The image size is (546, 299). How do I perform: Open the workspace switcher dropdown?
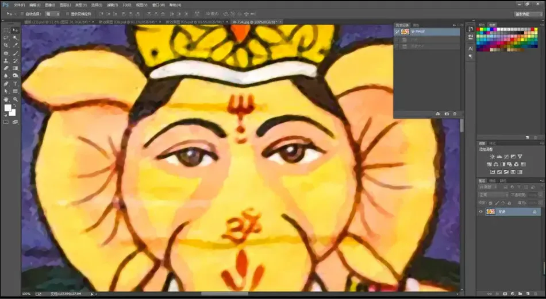click(528, 14)
